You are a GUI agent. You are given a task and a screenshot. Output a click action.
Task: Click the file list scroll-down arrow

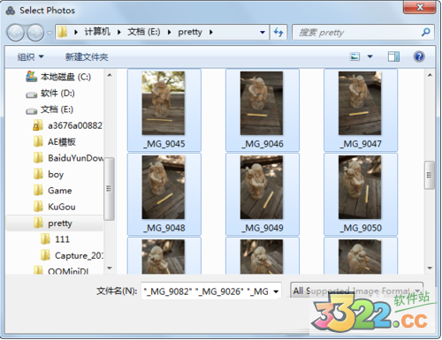[x=430, y=268]
